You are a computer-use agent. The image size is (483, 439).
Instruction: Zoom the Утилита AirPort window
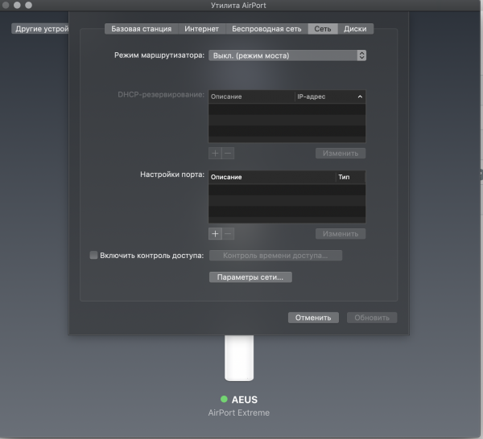coord(29,5)
